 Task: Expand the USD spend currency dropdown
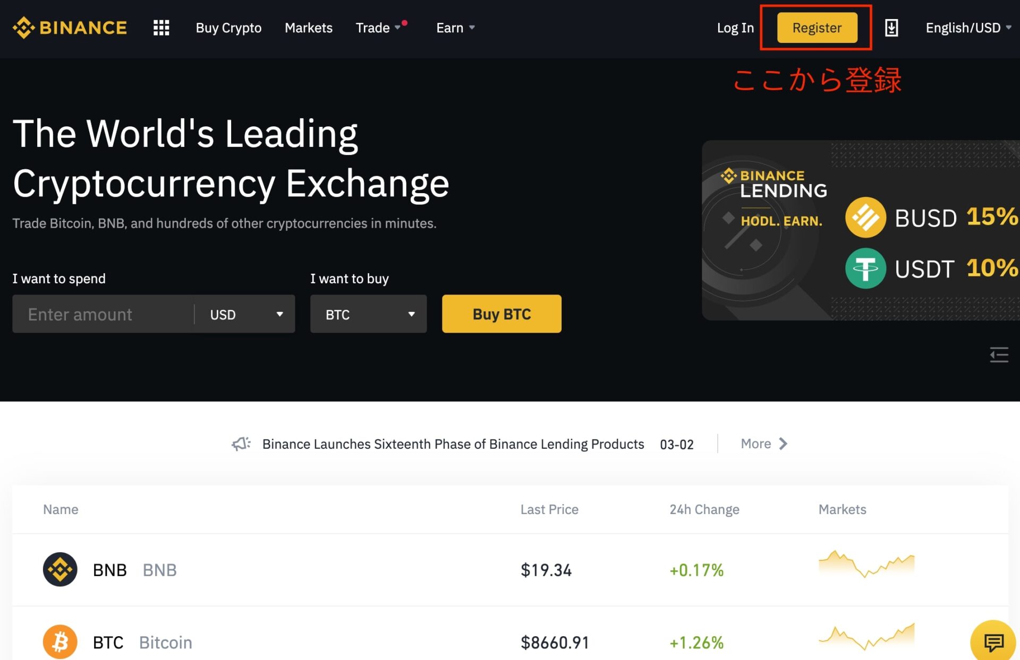pos(244,314)
